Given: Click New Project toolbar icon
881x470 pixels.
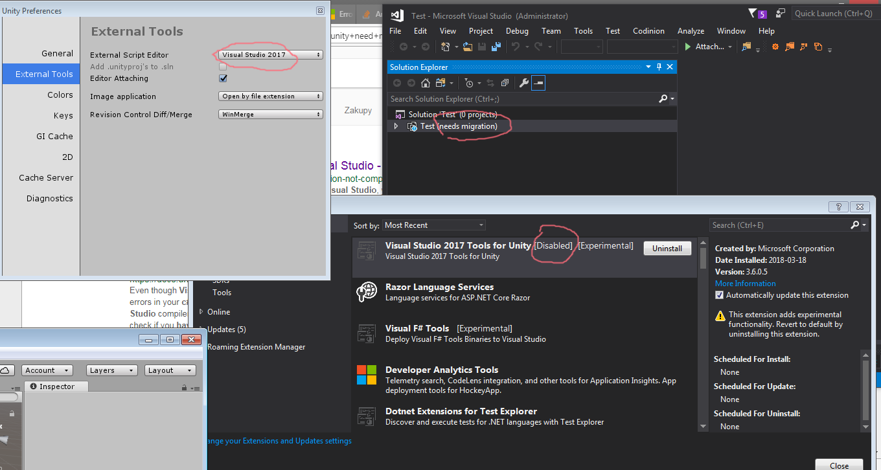Looking at the screenshot, I should pyautogui.click(x=446, y=47).
